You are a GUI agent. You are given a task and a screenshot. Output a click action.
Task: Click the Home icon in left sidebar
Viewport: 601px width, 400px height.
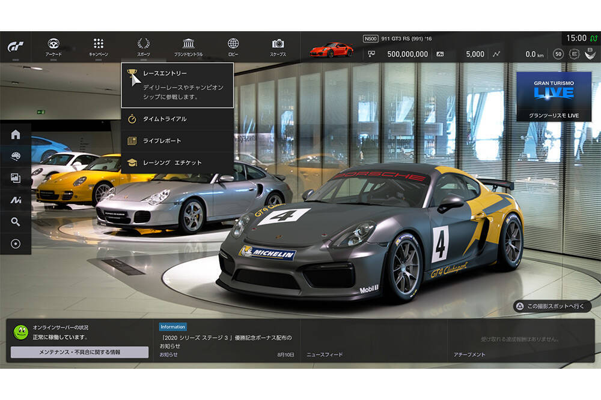(16, 134)
